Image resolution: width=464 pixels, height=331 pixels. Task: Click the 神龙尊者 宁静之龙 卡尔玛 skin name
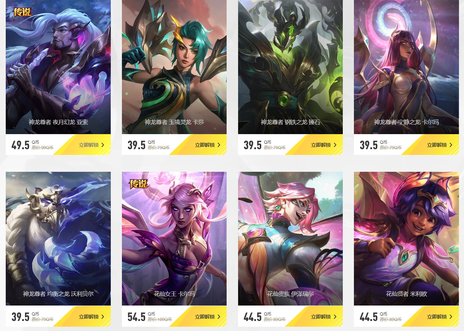(x=406, y=122)
